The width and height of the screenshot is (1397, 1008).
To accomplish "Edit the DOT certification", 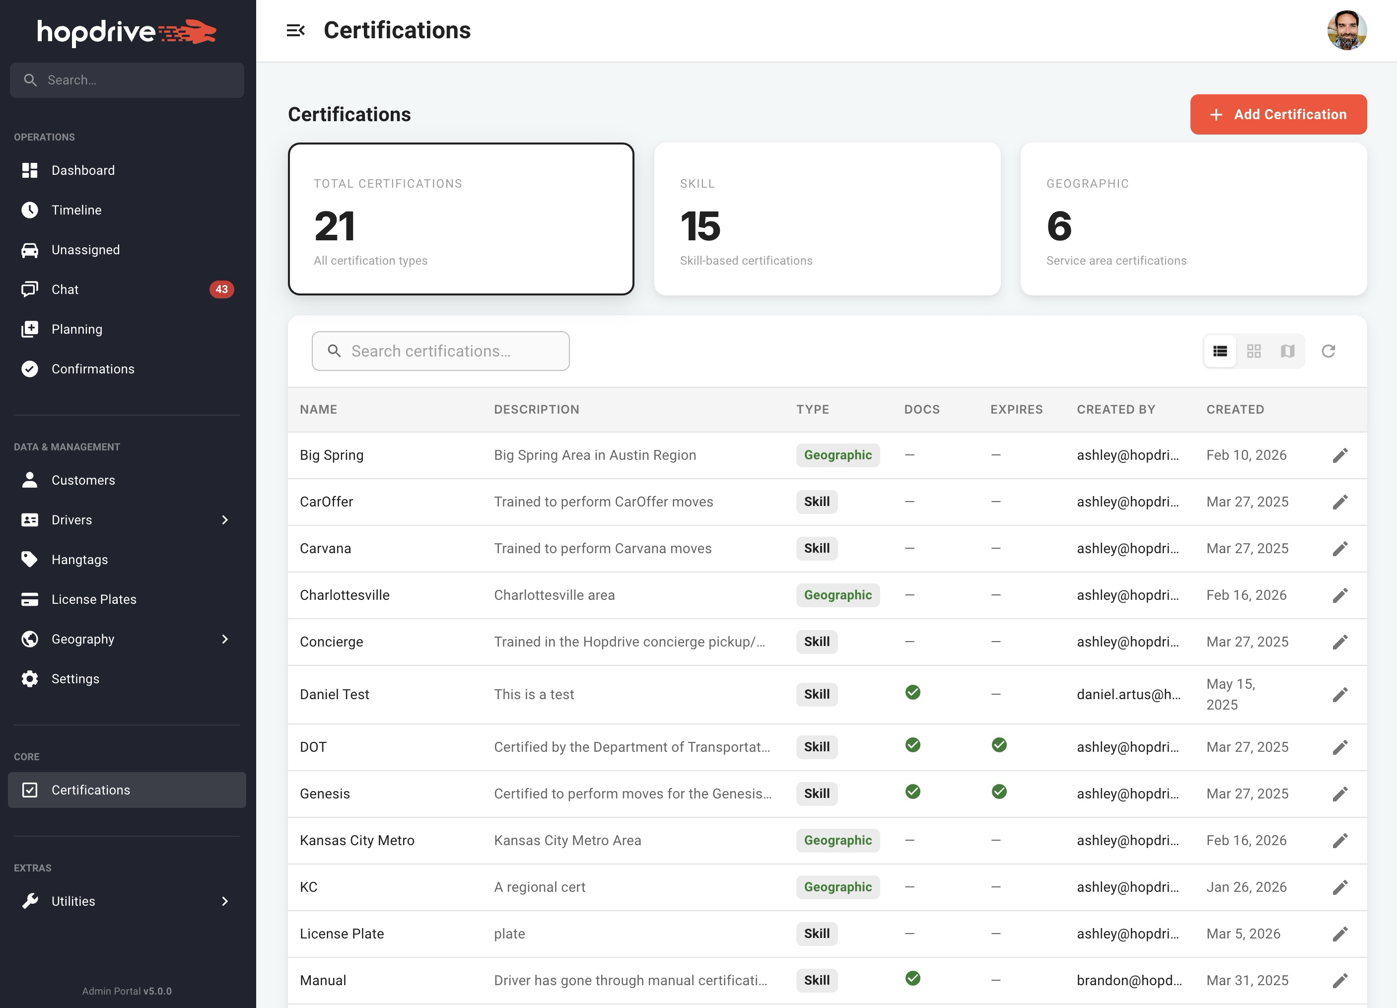I will (x=1341, y=747).
